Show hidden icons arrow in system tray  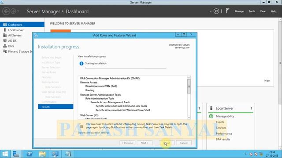click(246, 154)
